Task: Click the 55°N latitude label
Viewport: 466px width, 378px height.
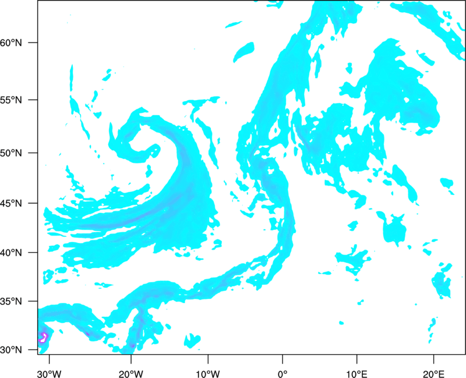Action: tap(11, 99)
